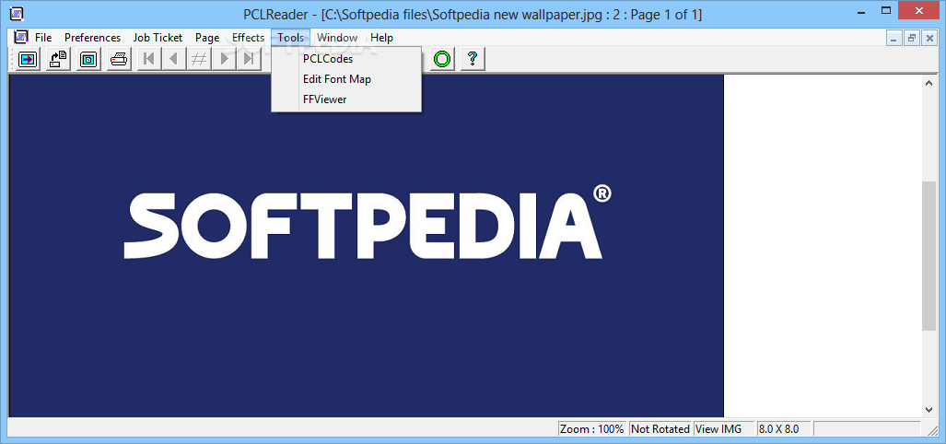Click the 'Not Rotated' status field

click(660, 429)
